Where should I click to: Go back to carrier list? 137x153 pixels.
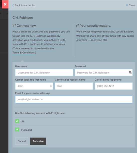pos(24,5)
